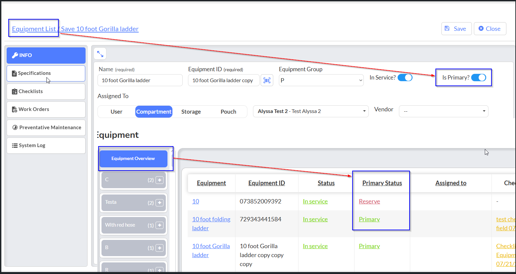Open the Checklists section
This screenshot has width=516, height=274.
(46, 91)
